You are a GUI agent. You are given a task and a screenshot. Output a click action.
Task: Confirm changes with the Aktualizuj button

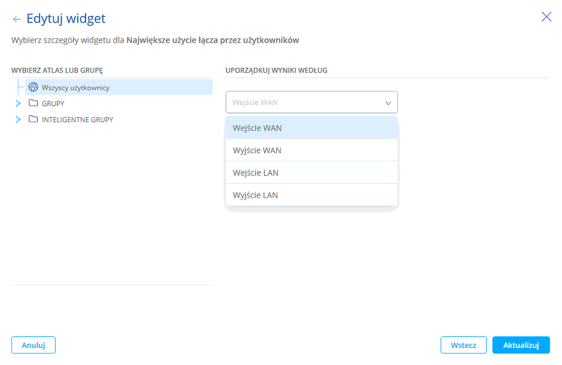click(520, 345)
